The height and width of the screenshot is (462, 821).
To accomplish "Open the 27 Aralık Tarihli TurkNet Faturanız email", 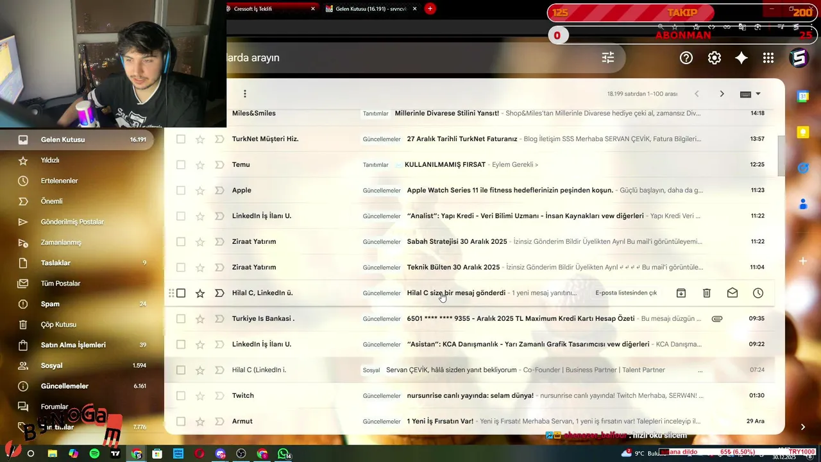I will point(469,139).
